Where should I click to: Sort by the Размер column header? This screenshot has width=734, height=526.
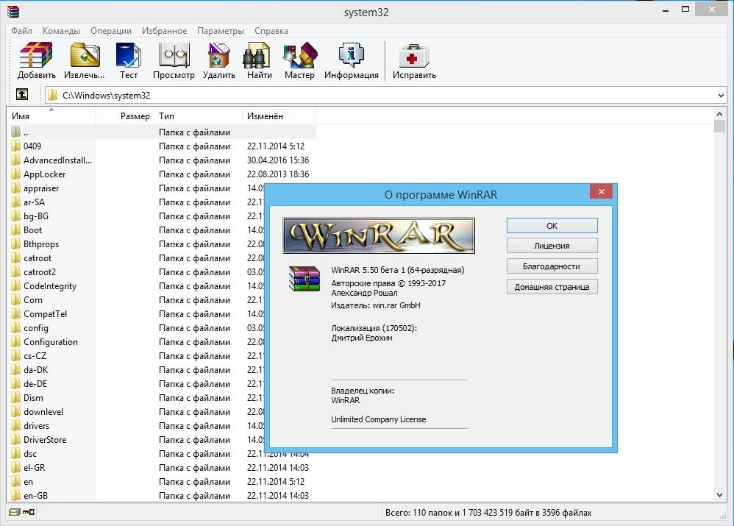(x=124, y=116)
